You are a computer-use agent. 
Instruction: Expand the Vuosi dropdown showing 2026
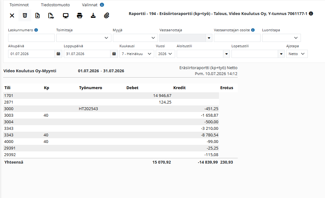[165, 54]
